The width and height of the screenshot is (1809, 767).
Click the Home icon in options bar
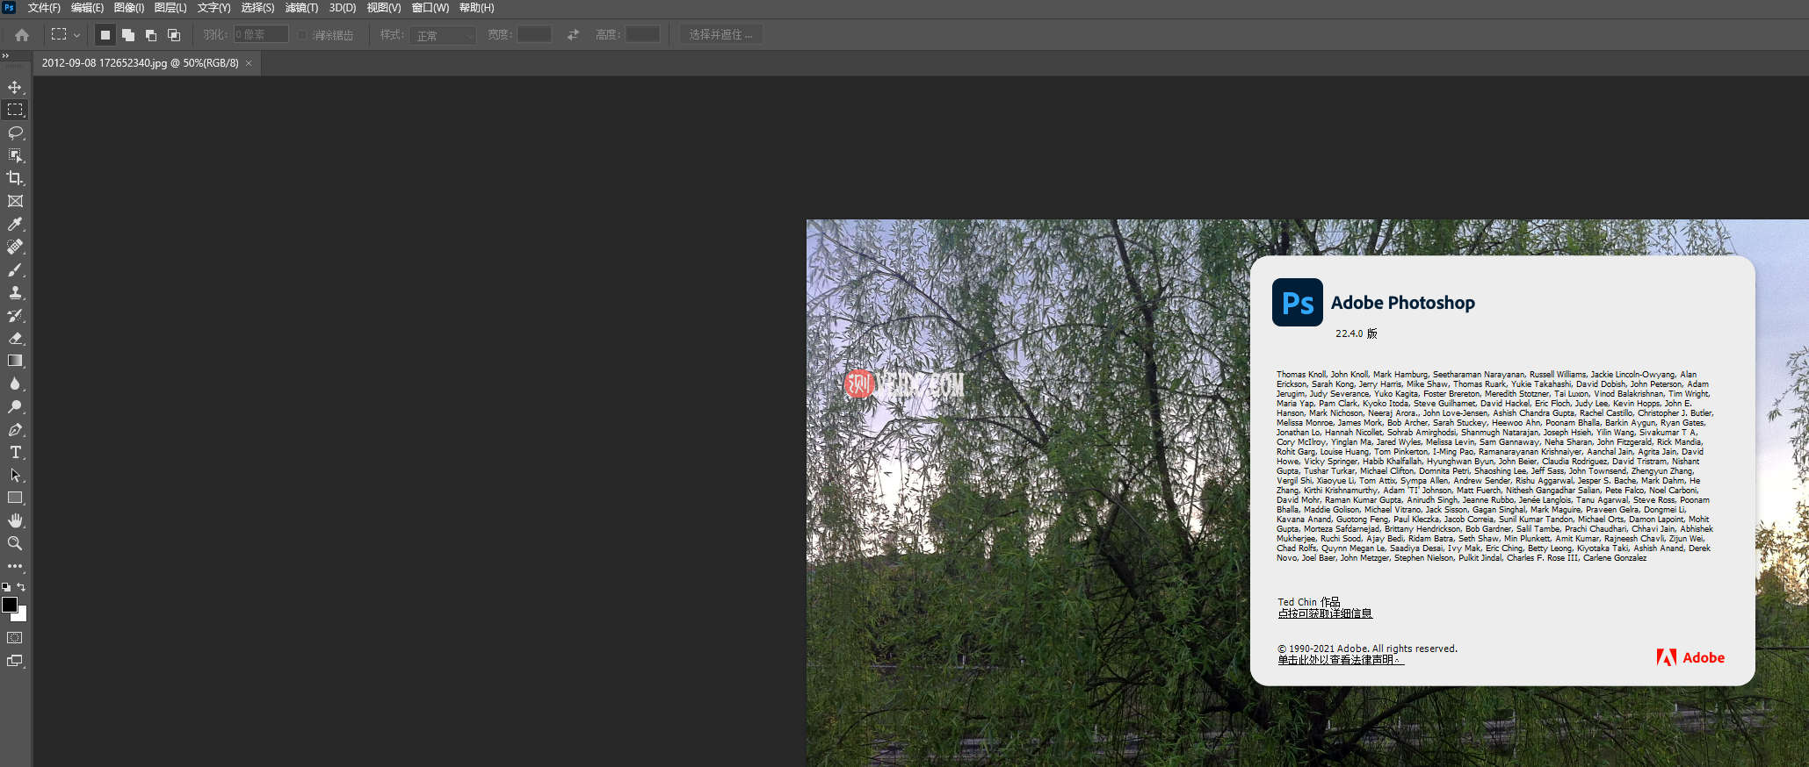tap(22, 35)
